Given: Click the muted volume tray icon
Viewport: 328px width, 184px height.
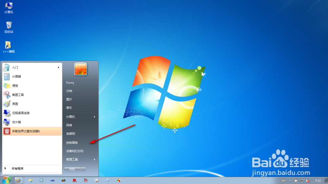Looking at the screenshot, I should pos(308,181).
